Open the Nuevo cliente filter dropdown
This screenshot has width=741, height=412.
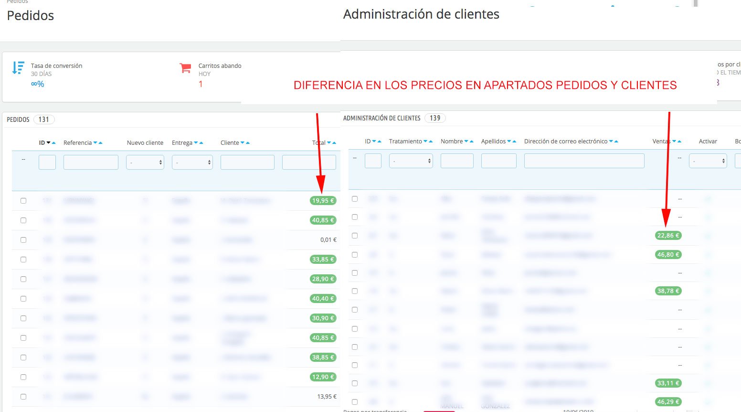145,163
